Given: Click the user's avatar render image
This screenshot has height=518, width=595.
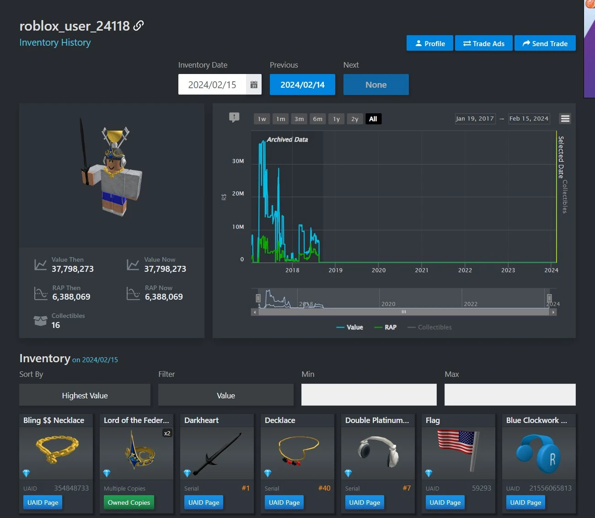Looking at the screenshot, I should 112,167.
